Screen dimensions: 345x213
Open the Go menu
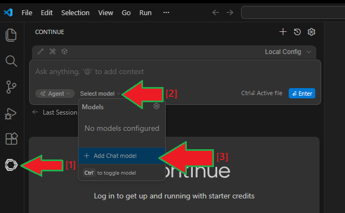coord(126,13)
